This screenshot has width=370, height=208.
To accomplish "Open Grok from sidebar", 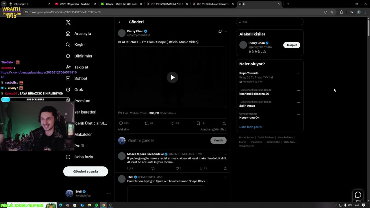I will pos(74,90).
